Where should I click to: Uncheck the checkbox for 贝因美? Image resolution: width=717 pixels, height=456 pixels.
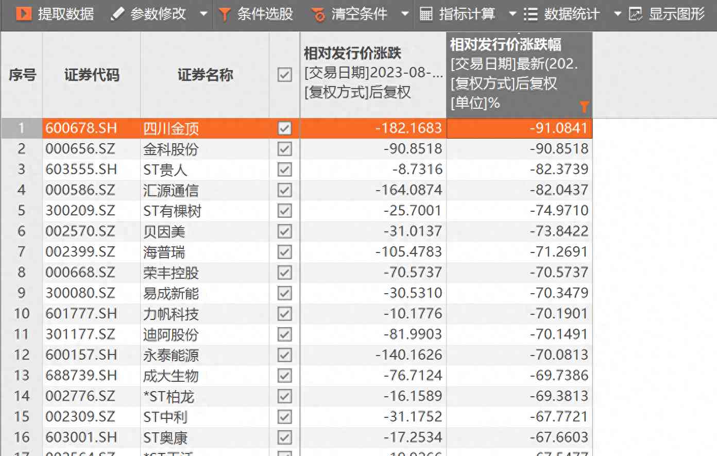point(285,231)
